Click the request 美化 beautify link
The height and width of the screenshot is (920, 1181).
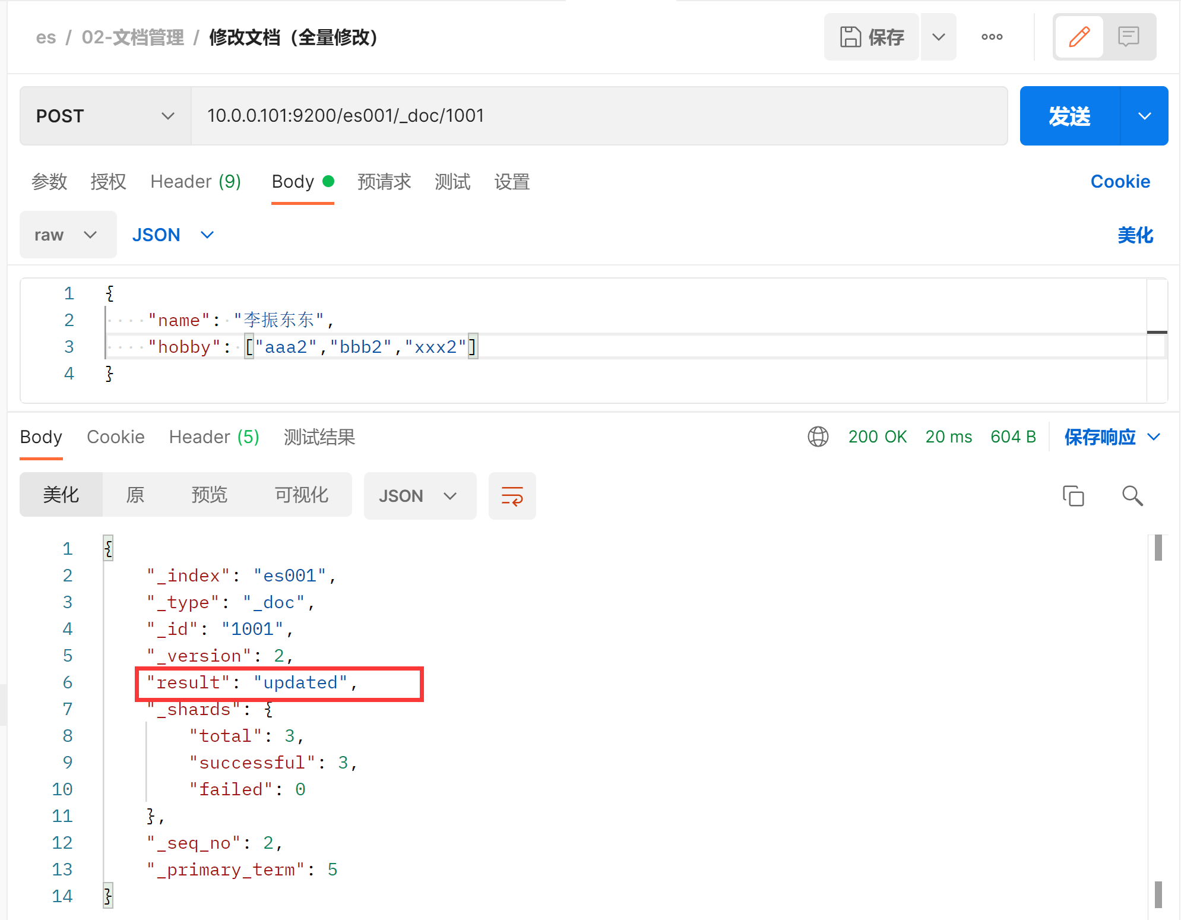tap(1135, 235)
